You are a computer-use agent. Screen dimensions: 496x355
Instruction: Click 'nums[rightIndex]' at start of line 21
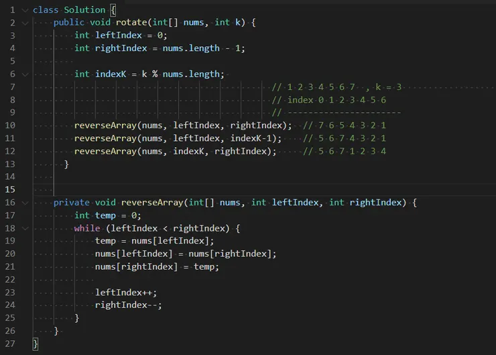(137, 266)
